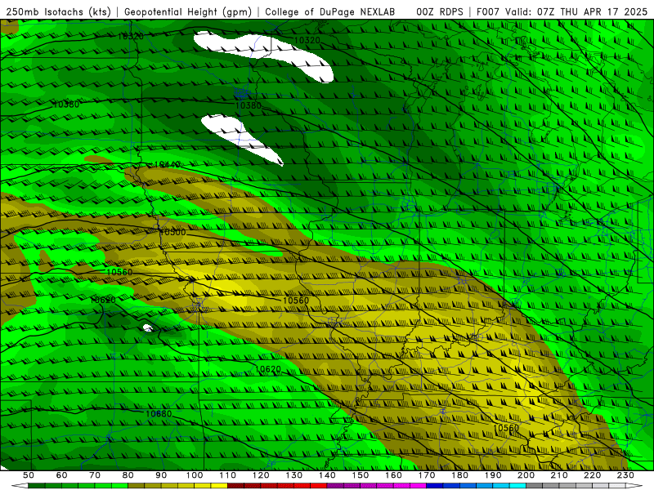Click the dark blue segment of the color bar
This screenshot has width=654, height=490.
point(435,486)
